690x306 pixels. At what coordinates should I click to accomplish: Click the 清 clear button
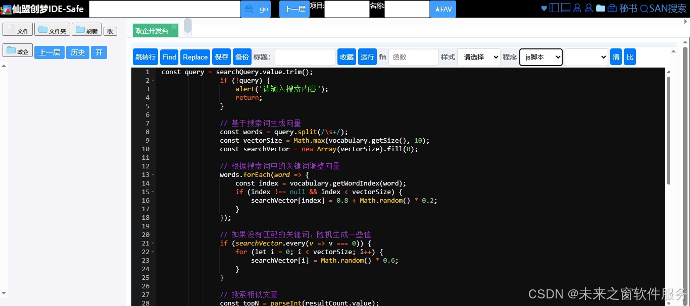tap(616, 57)
